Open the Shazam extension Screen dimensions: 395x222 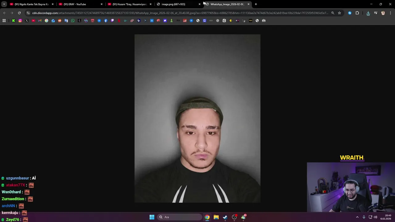350,13
